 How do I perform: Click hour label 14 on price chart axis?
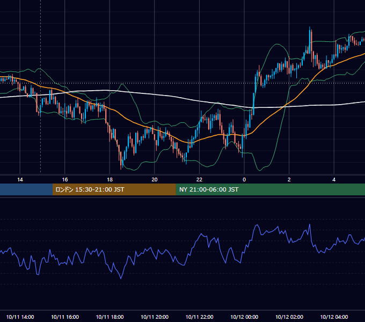click(x=20, y=179)
